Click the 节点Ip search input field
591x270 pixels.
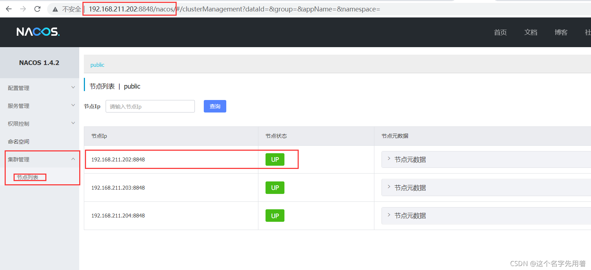coord(150,106)
